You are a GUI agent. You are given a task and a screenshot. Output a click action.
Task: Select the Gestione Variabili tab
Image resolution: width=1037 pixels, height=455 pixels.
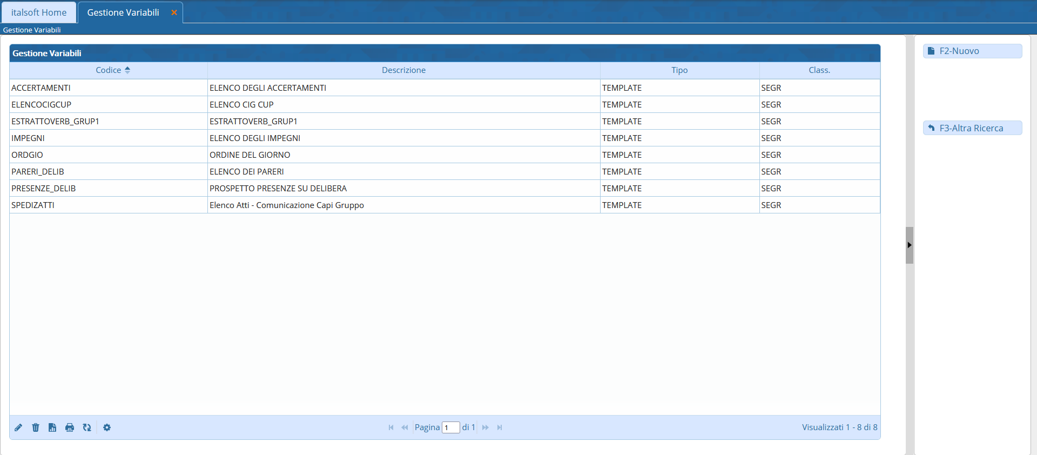(123, 12)
